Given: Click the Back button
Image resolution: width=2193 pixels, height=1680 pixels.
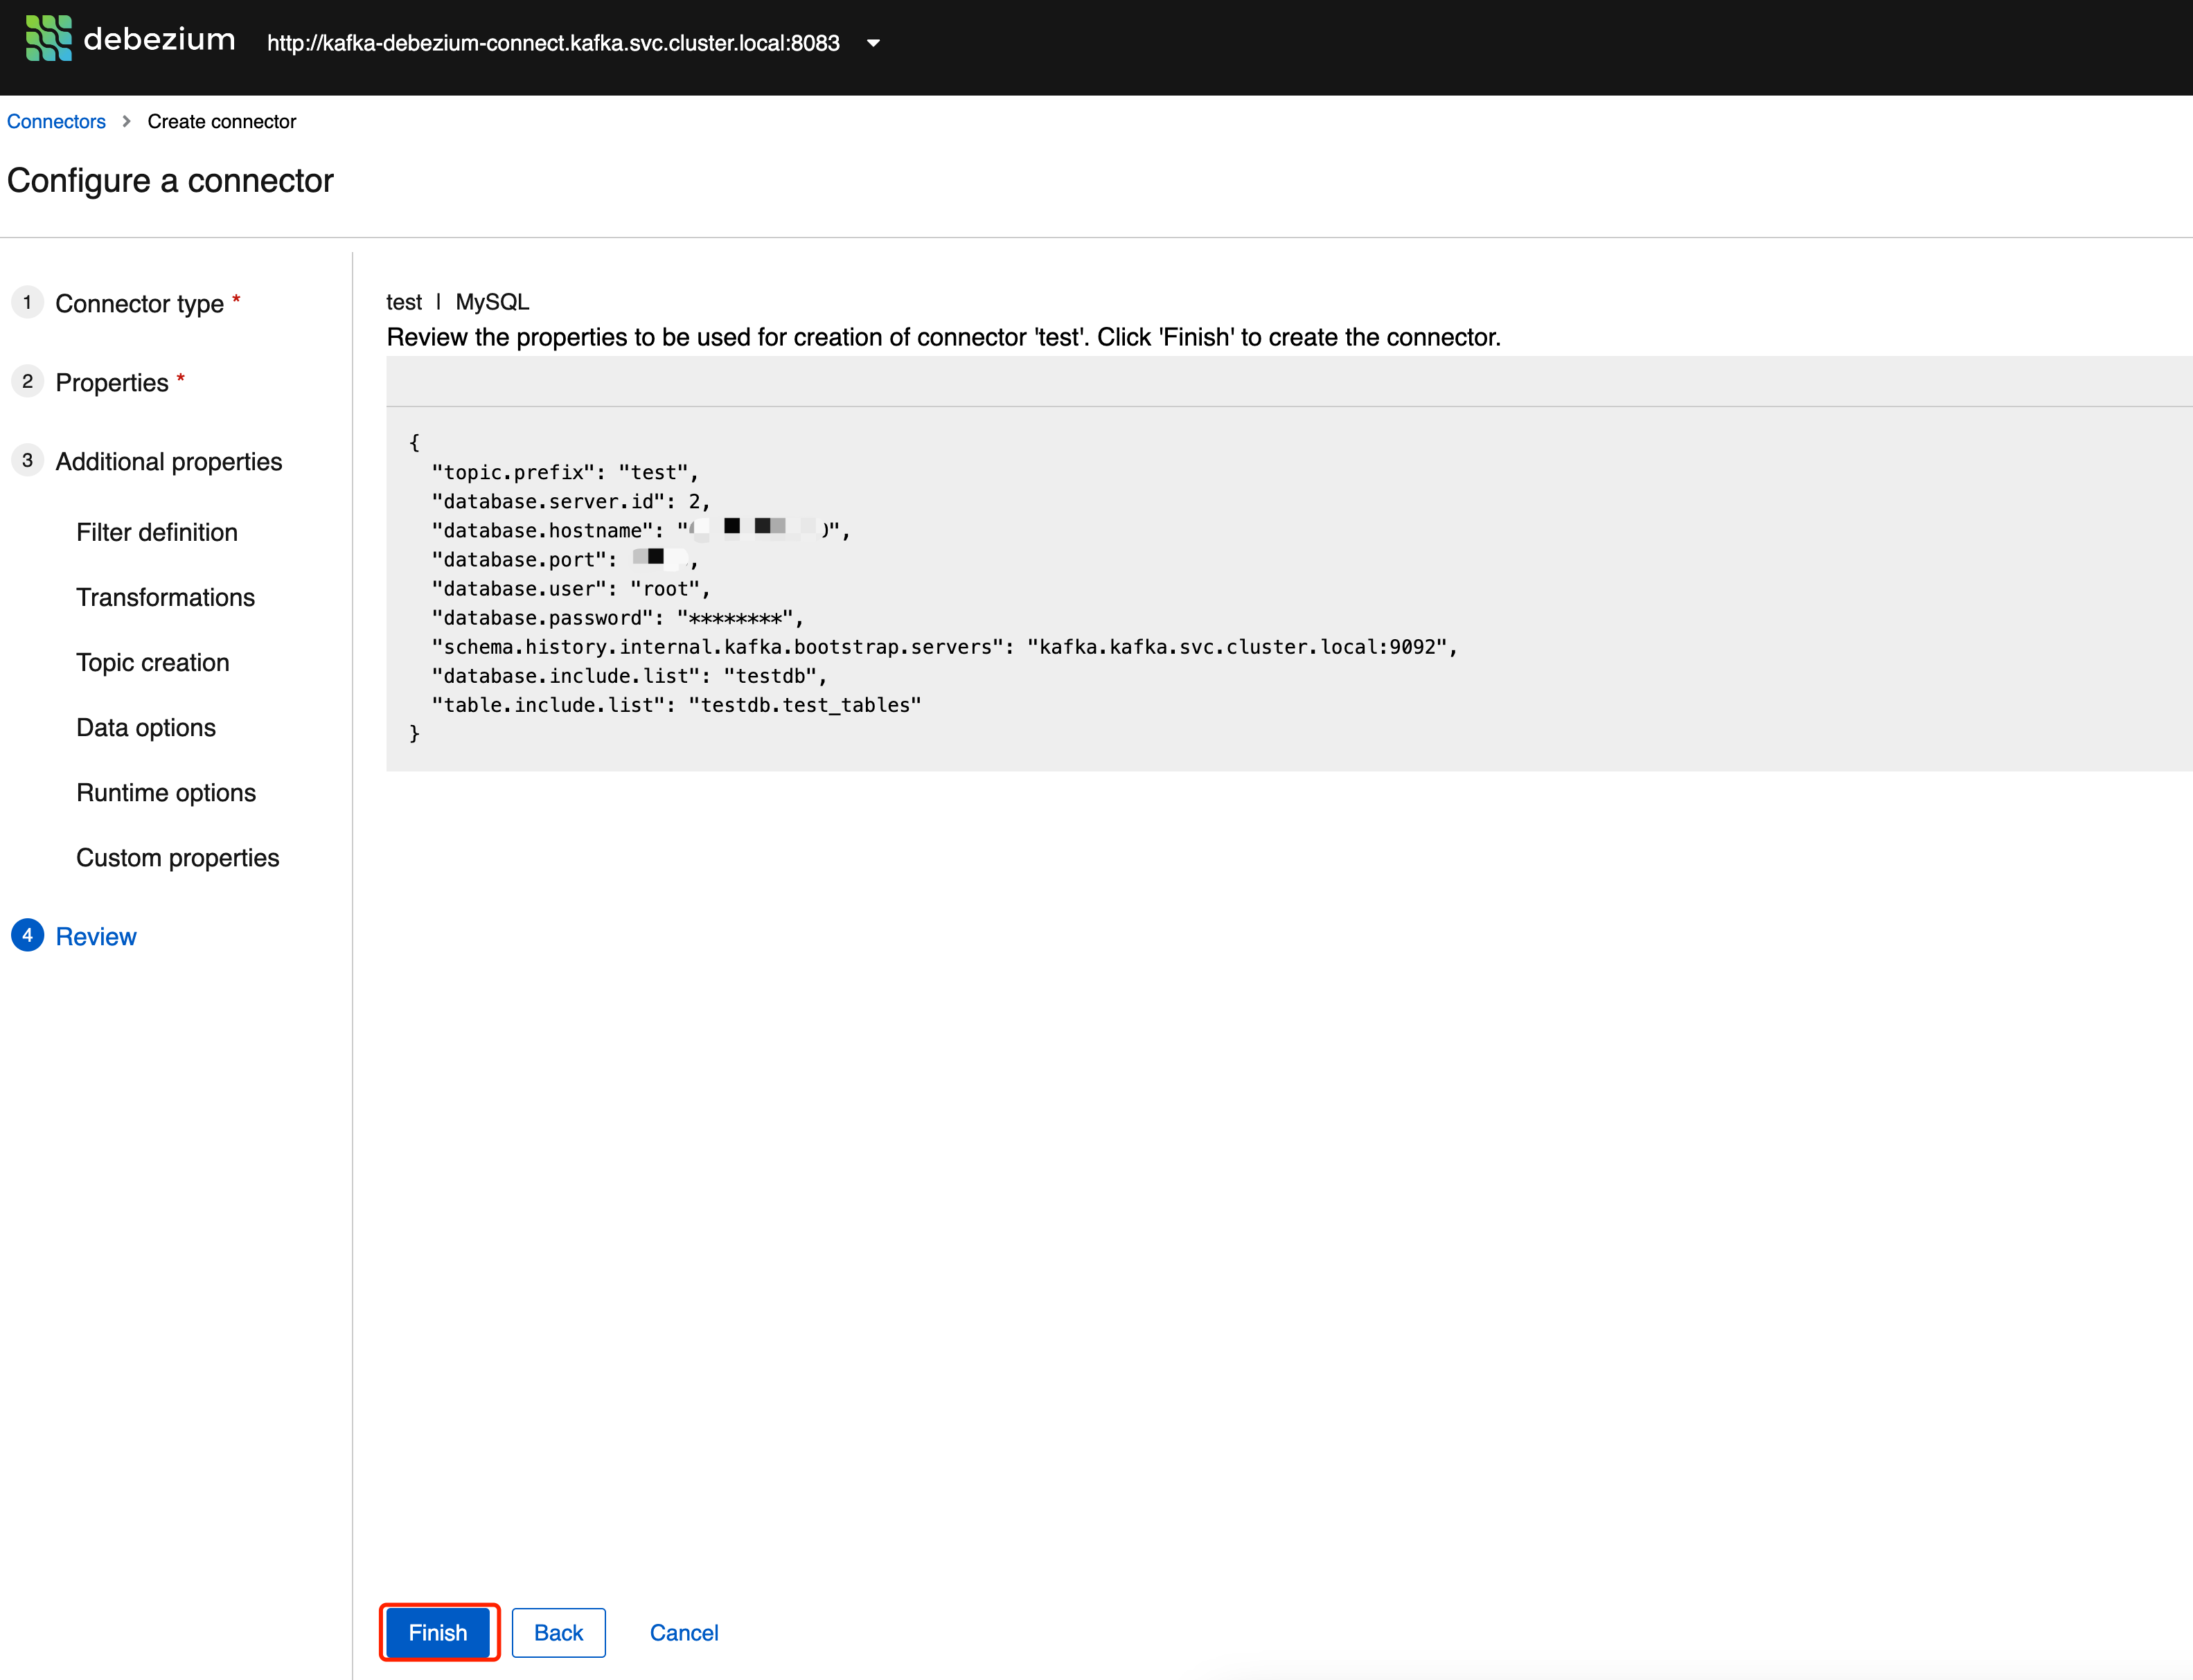Looking at the screenshot, I should click(x=558, y=1632).
